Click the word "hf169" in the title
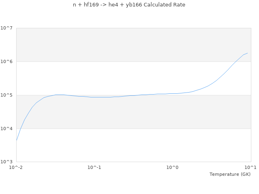The height and width of the screenshot is (194, 259). point(92,5)
